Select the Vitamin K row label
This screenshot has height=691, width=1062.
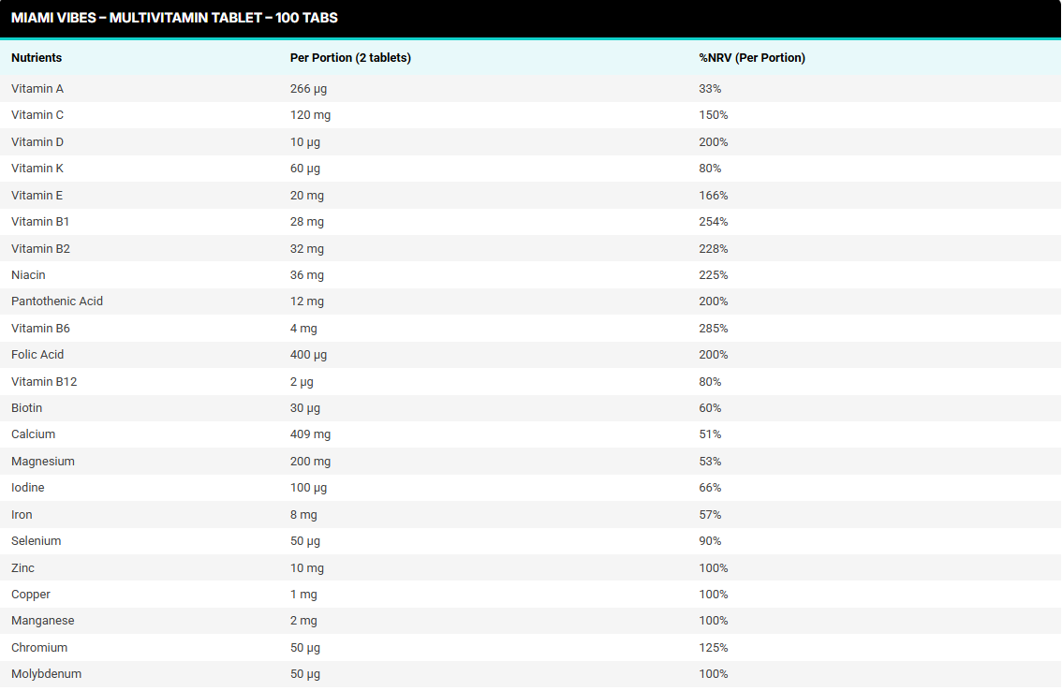click(37, 169)
